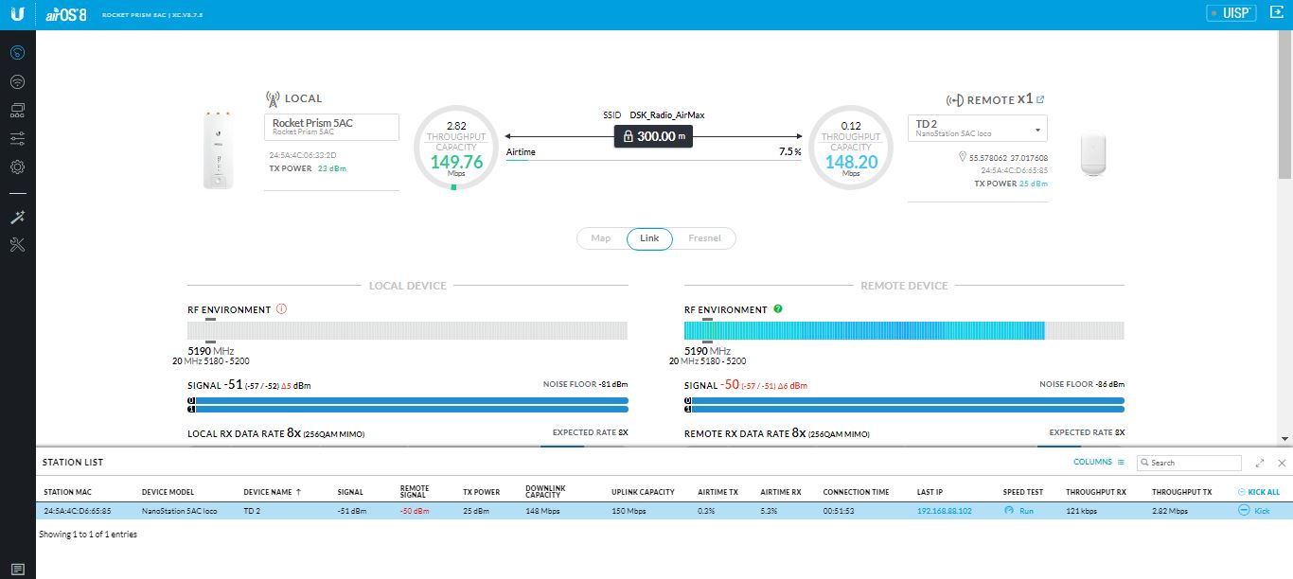
Task: Click the Ubiquiti U logo
Action: pyautogui.click(x=19, y=14)
